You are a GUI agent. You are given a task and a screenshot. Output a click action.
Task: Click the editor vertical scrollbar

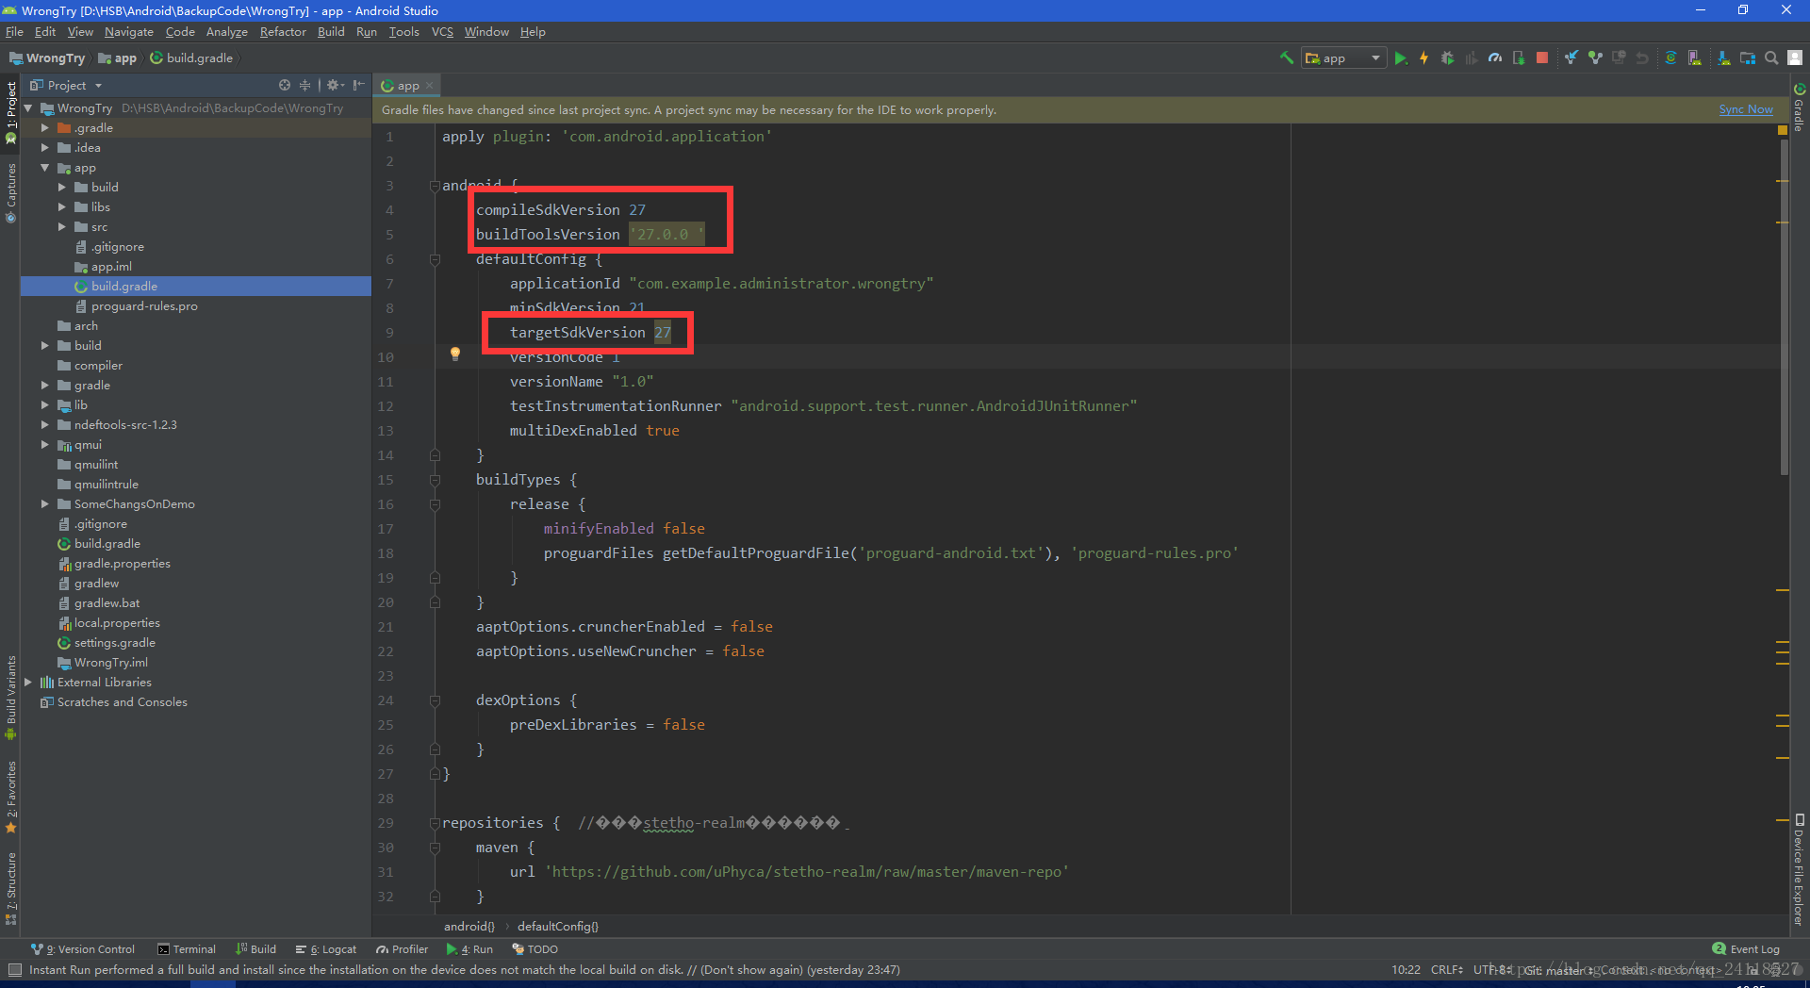1784,307
